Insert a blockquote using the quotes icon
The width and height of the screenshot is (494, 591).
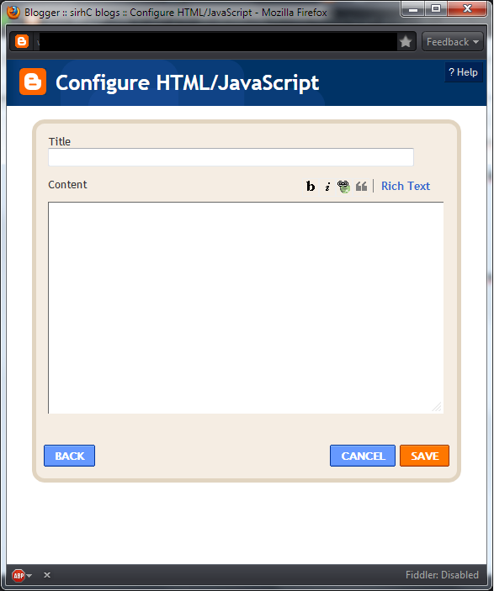[x=361, y=186]
